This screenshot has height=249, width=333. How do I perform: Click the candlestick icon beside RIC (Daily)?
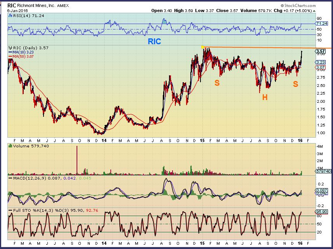(10, 48)
